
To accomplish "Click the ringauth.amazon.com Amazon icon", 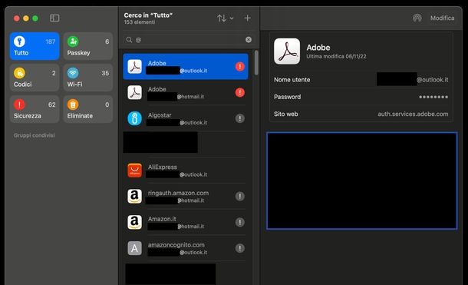I will pos(134,197).
